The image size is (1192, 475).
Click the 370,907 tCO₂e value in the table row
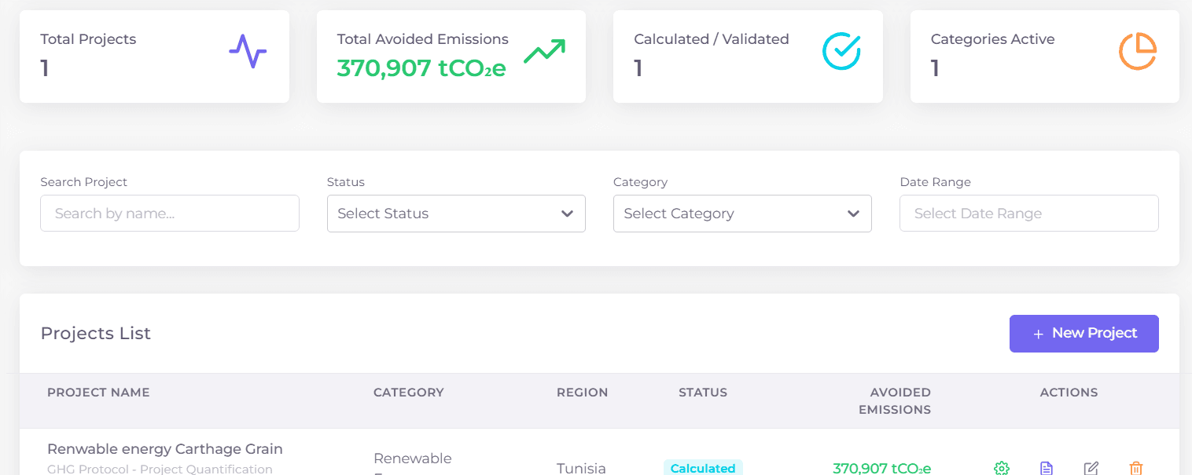(x=881, y=468)
